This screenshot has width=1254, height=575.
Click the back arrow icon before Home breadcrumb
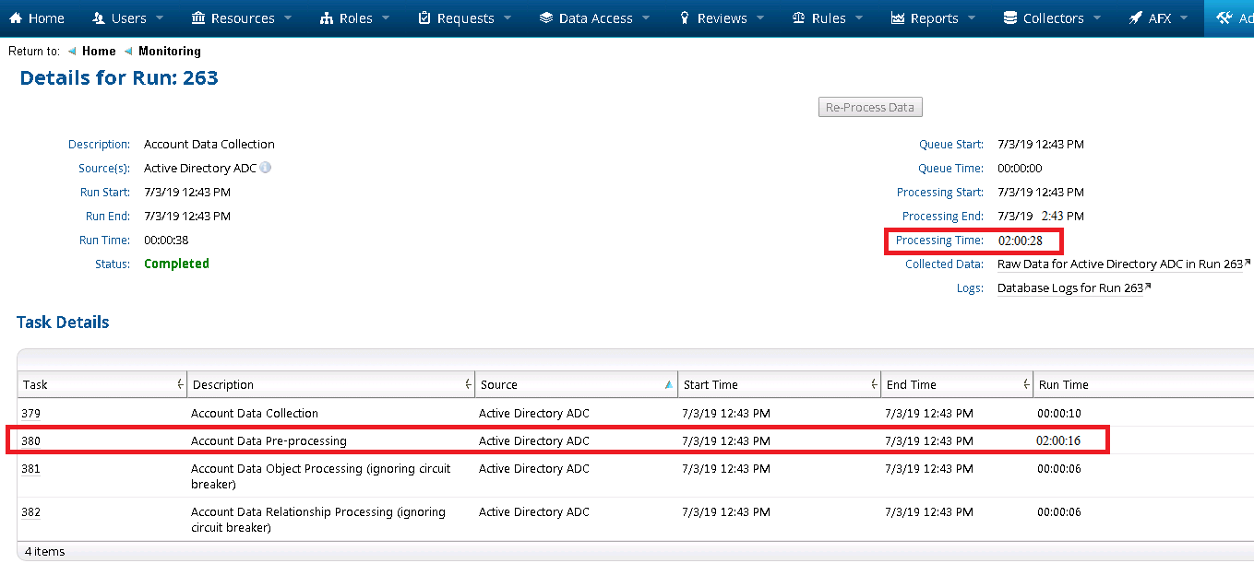(72, 52)
